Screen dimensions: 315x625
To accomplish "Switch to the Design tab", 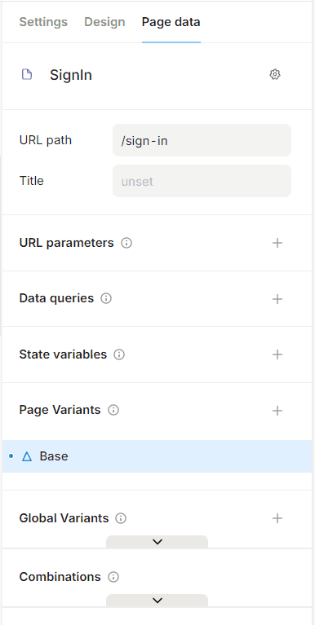I will click(x=104, y=22).
